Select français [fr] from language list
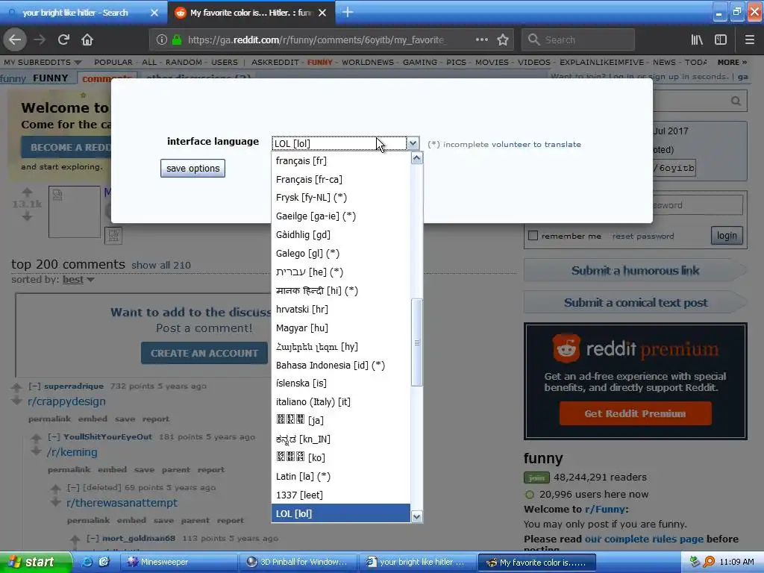The height and width of the screenshot is (573, 764). [x=340, y=161]
